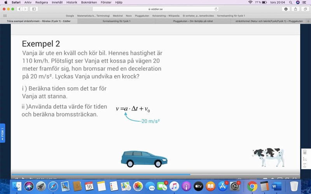Open Google Chrome from the dock
The image size is (311, 194).
point(252,186)
